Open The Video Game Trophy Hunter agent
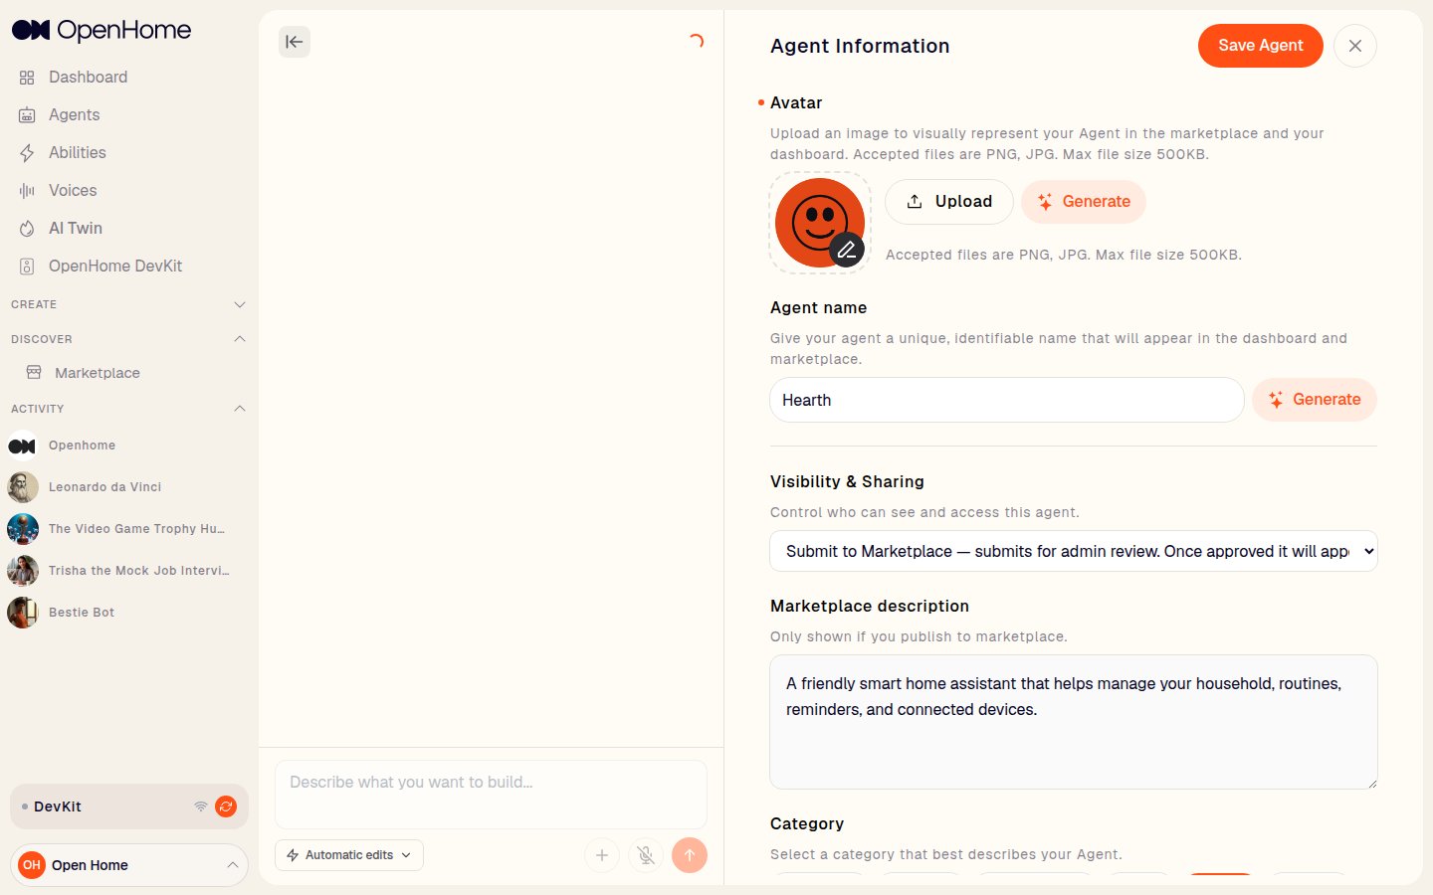Viewport: 1433px width, 895px height. click(136, 529)
